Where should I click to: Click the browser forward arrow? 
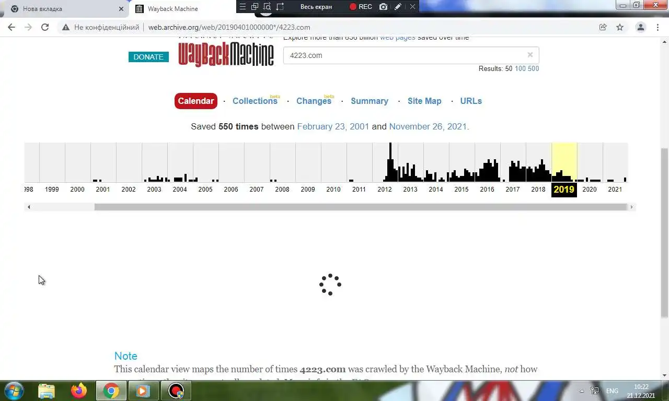pyautogui.click(x=28, y=27)
